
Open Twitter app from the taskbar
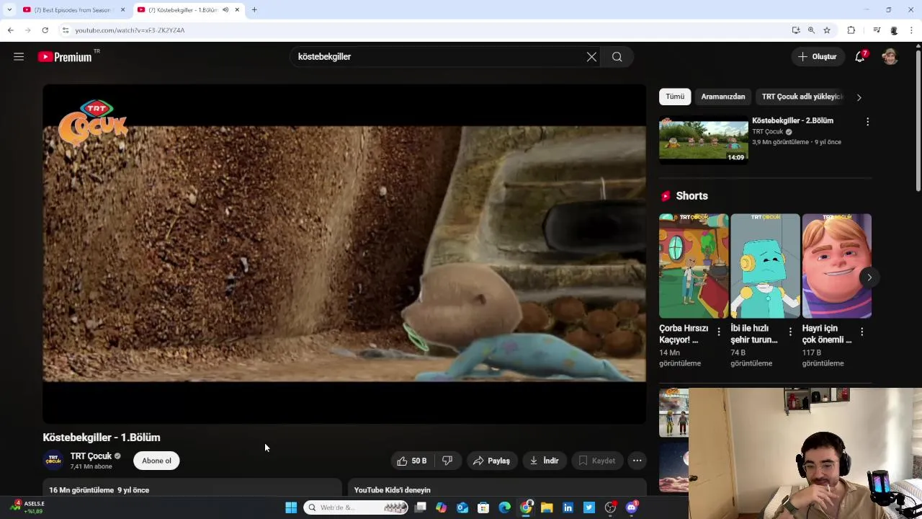(589, 507)
